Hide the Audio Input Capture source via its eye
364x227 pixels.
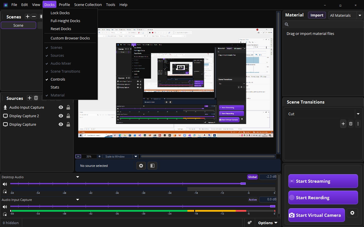(61, 107)
